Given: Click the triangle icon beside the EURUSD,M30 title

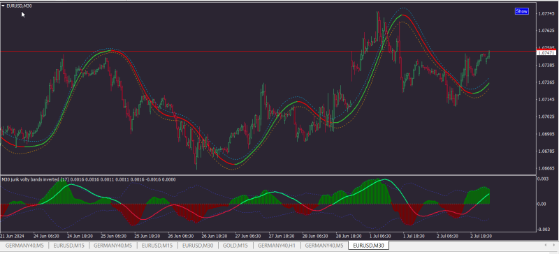Looking at the screenshot, I should click(3, 6).
